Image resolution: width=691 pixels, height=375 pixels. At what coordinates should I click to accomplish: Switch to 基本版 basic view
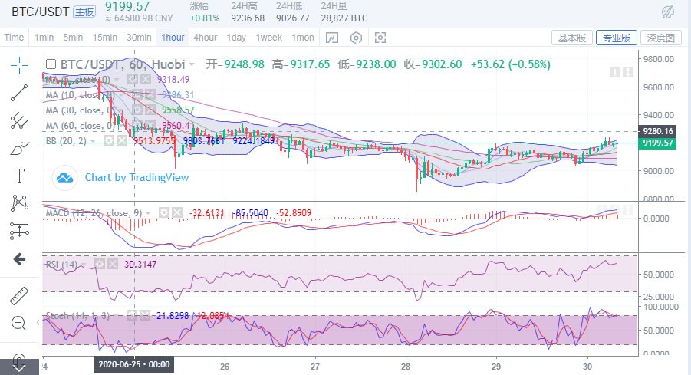click(572, 38)
